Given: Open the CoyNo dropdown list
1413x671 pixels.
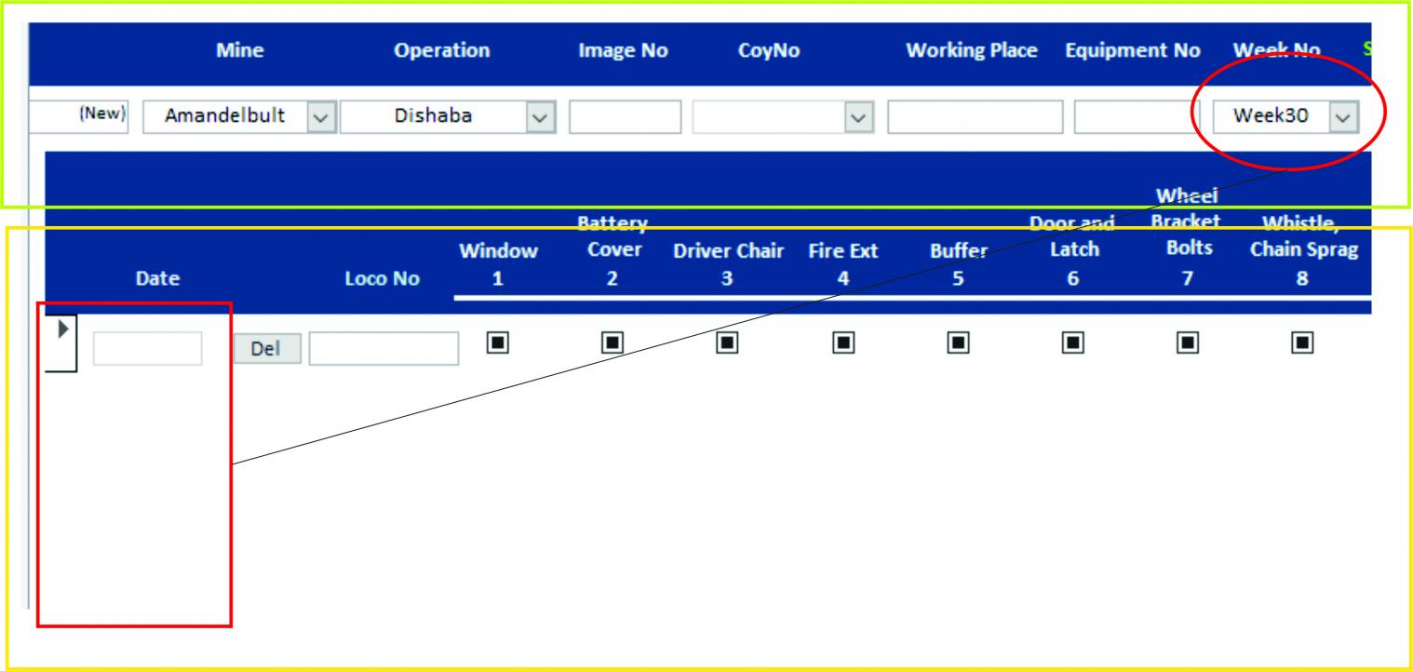Looking at the screenshot, I should coord(858,117).
